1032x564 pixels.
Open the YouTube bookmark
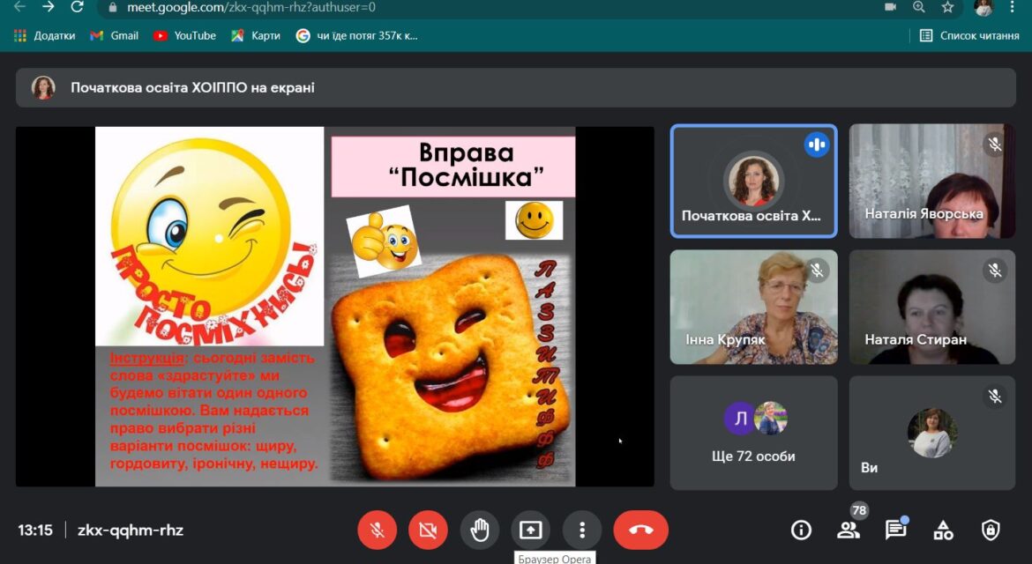pyautogui.click(x=185, y=35)
